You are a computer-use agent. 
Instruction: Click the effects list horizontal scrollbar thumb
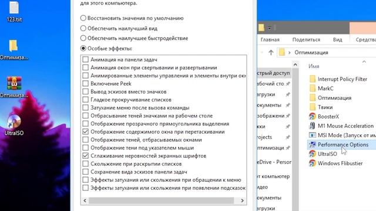click(x=161, y=200)
